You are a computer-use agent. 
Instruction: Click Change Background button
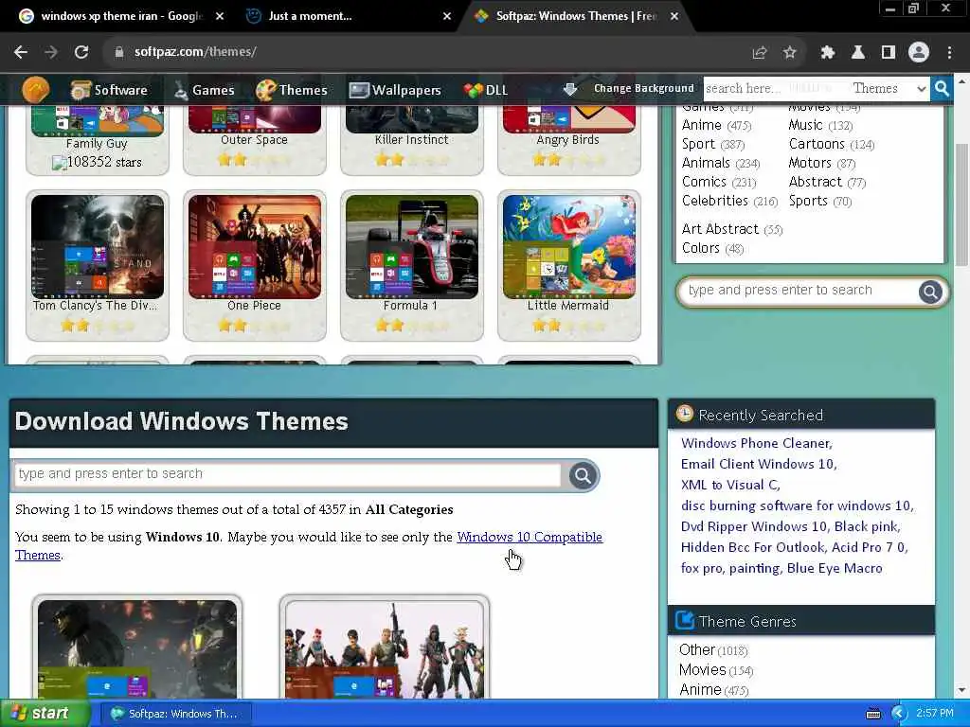click(644, 88)
